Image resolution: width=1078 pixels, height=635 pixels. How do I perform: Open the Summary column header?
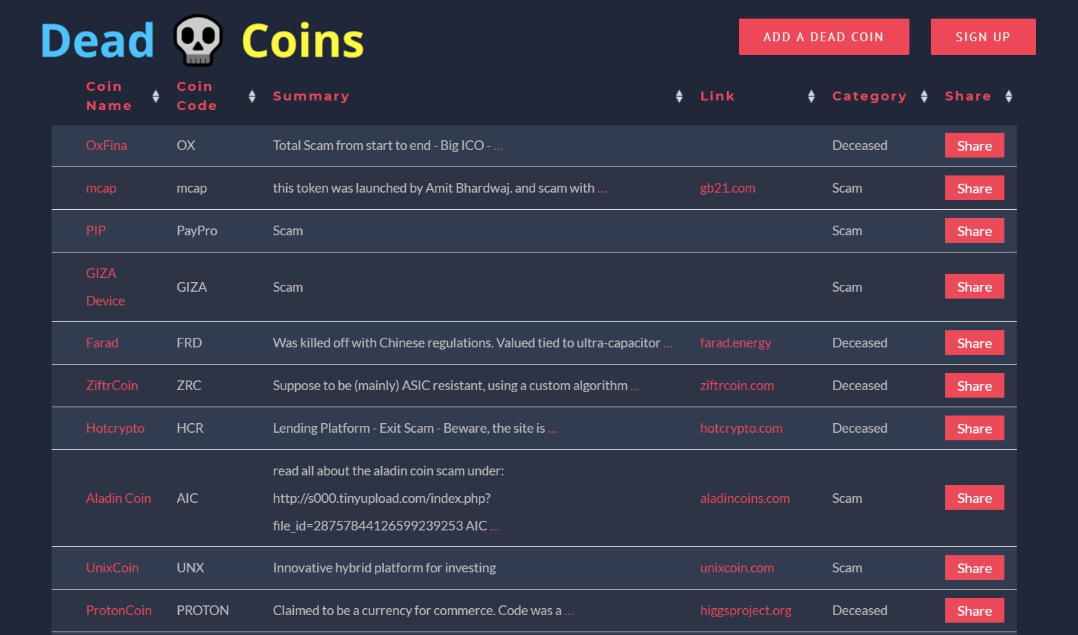pos(311,96)
